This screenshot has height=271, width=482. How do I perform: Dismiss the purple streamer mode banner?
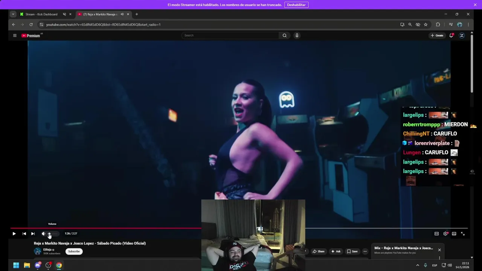475,5
